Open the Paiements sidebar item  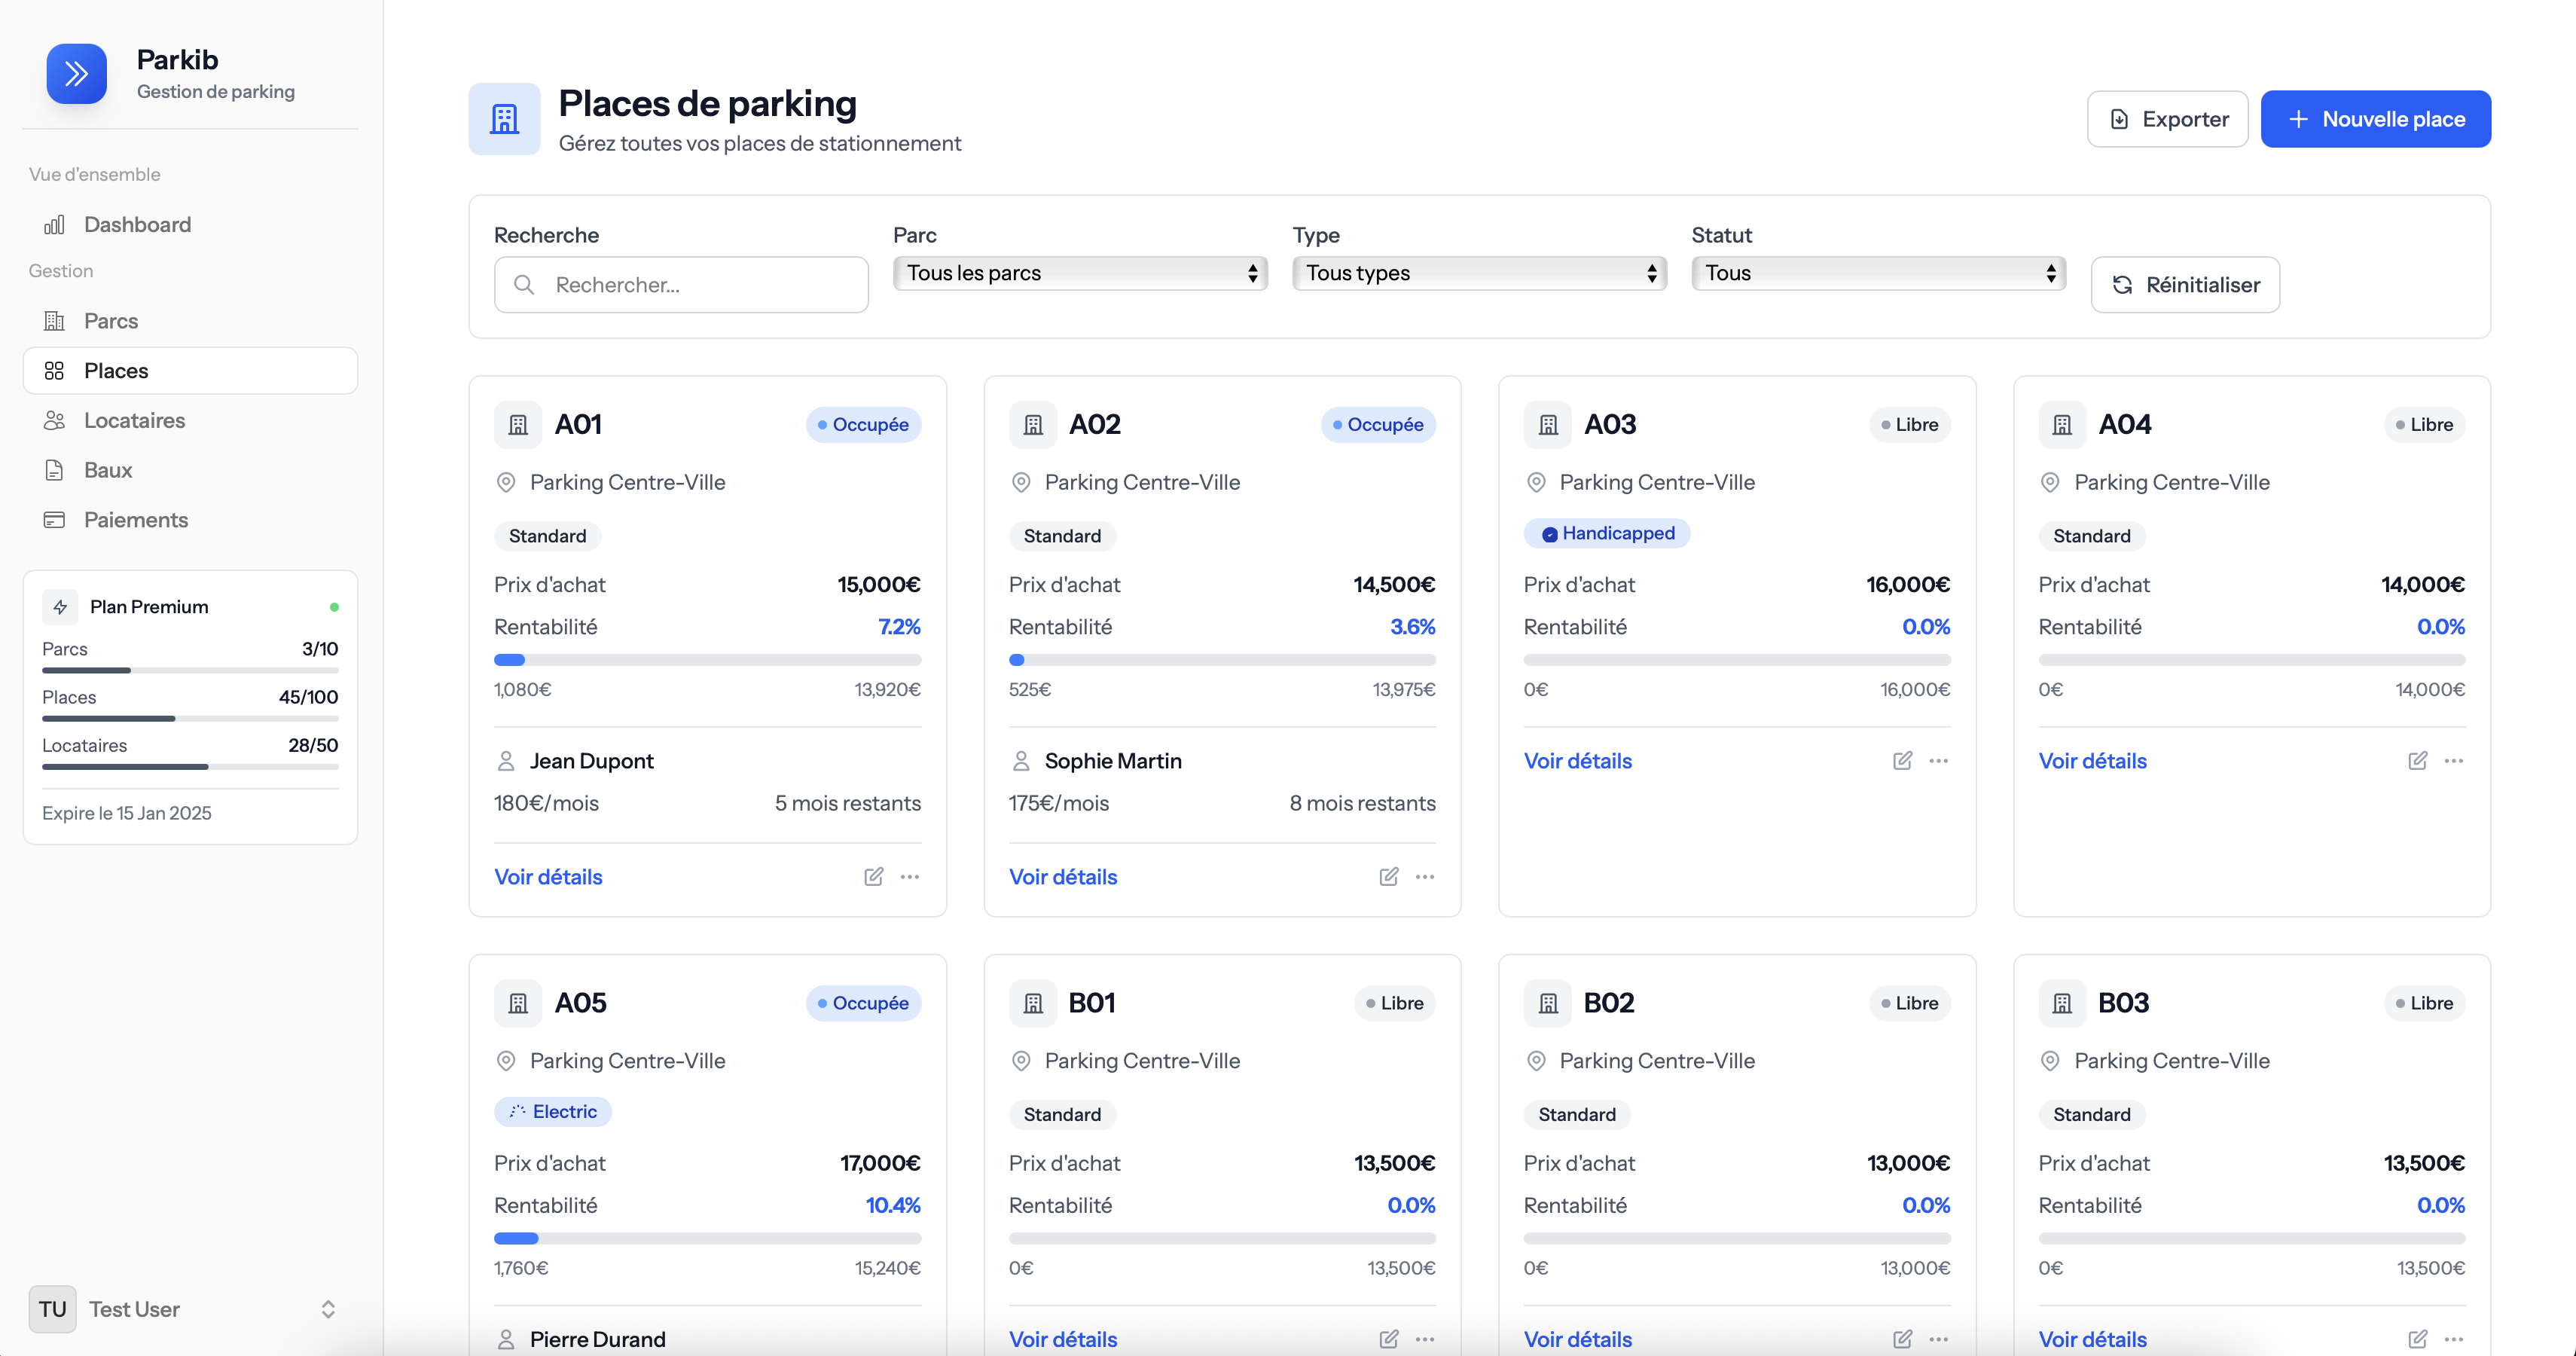[135, 520]
